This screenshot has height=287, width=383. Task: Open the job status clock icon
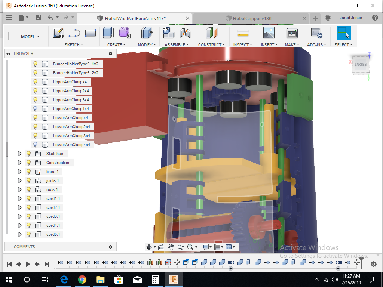point(328,18)
